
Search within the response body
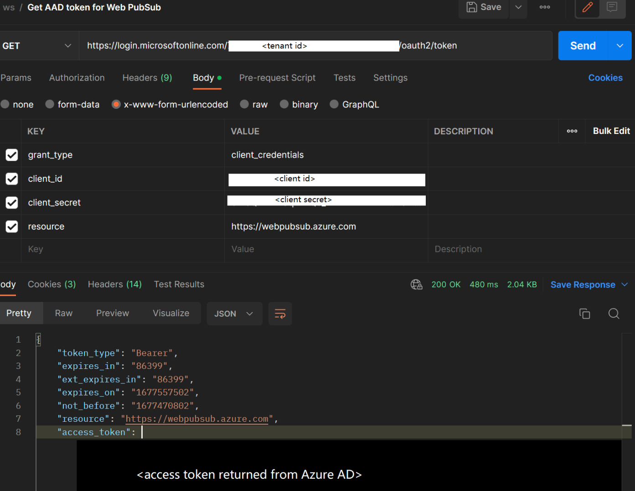coord(614,313)
